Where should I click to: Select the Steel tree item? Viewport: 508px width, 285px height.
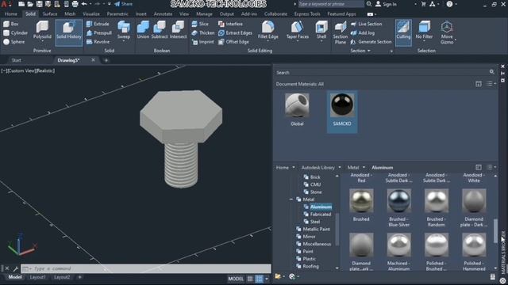[x=312, y=222]
